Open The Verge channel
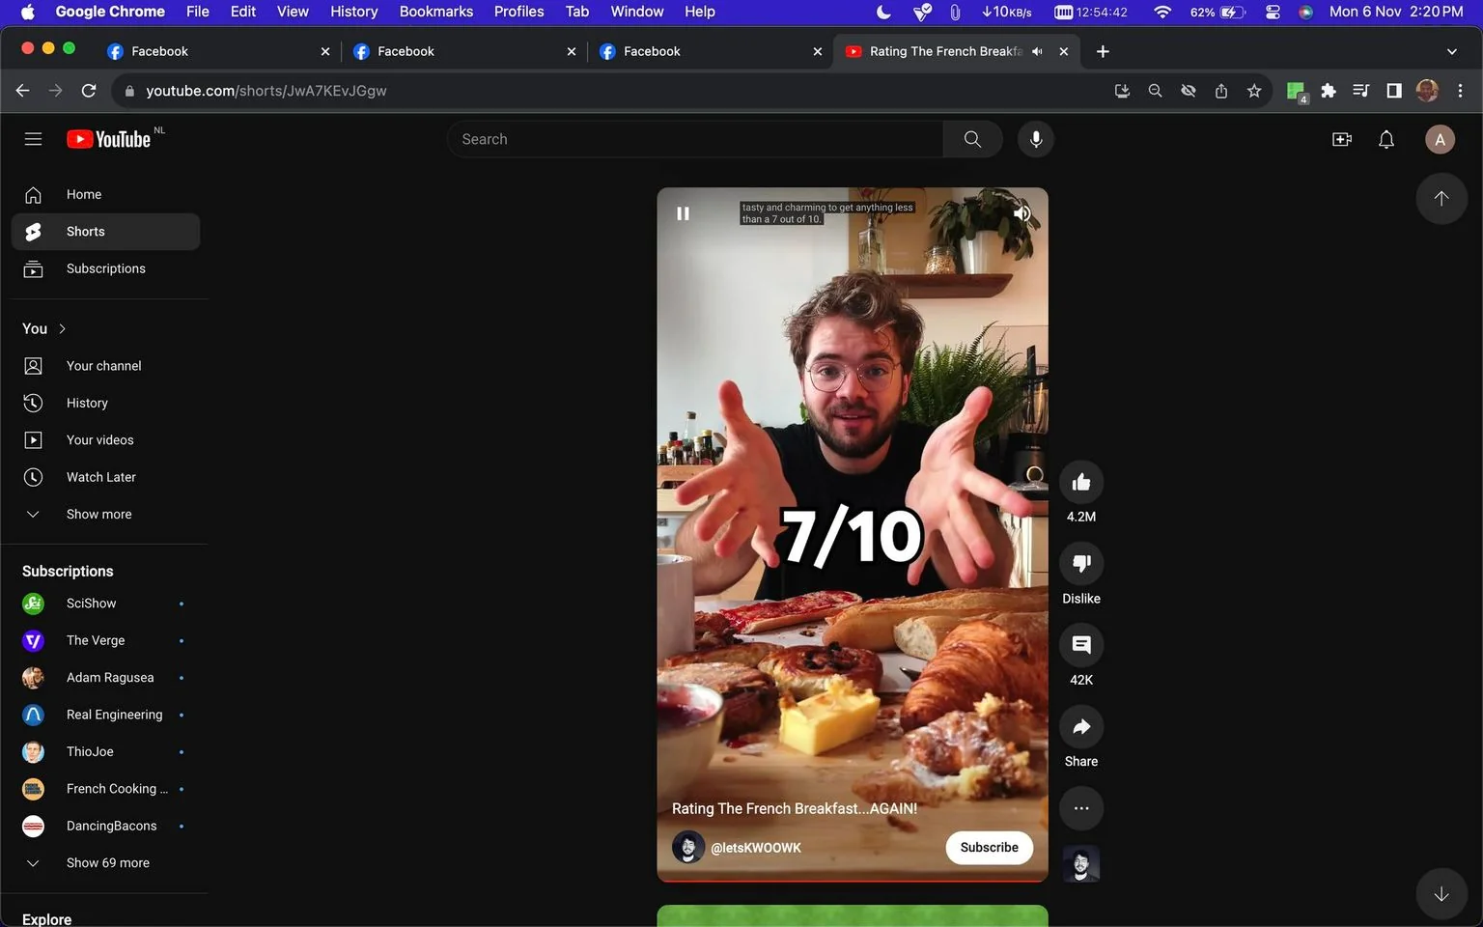The image size is (1483, 927). tap(105, 640)
